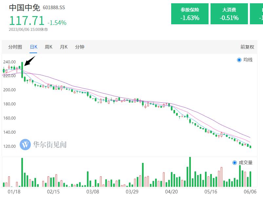Click the stock code 601888.SS

tap(54, 8)
